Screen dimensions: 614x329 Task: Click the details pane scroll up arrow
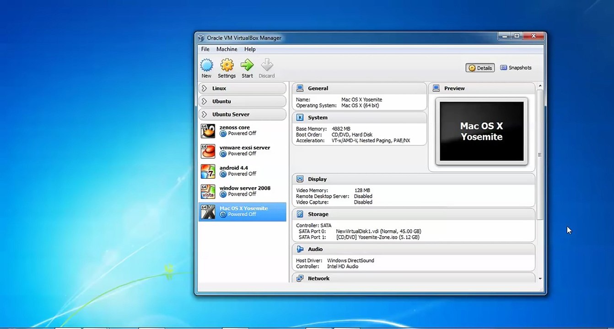540,86
